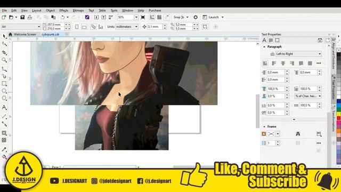Select the Shape tool
This screenshot has width=341, height=192.
[4, 44]
